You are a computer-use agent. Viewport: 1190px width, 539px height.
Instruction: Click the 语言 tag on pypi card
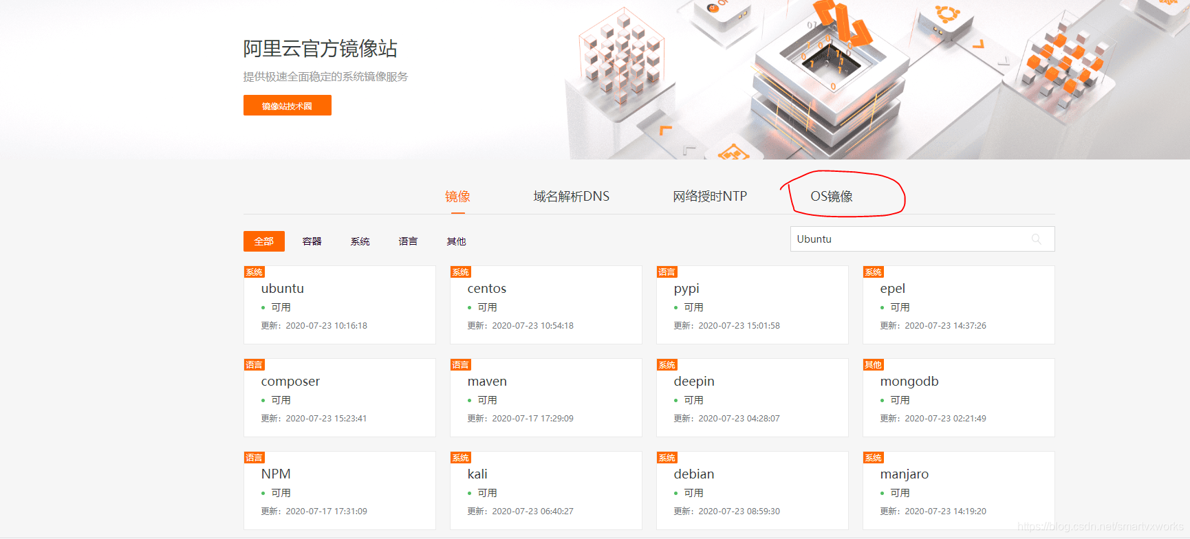[667, 272]
